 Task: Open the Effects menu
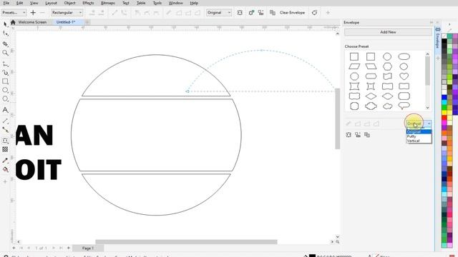pyautogui.click(x=88, y=3)
